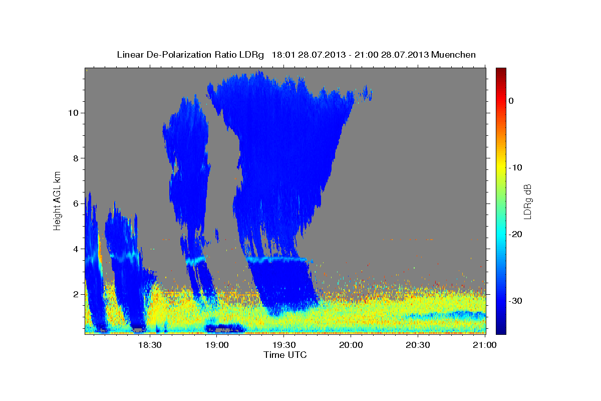601x401 pixels.
Task: Click the colorbar value label '-10'
Action: click(515, 167)
